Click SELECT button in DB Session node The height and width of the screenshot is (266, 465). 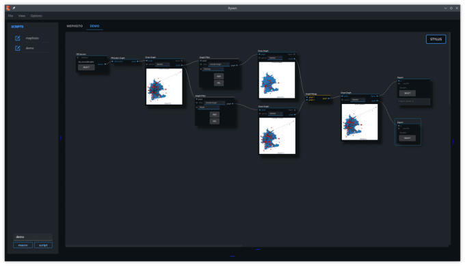point(86,67)
